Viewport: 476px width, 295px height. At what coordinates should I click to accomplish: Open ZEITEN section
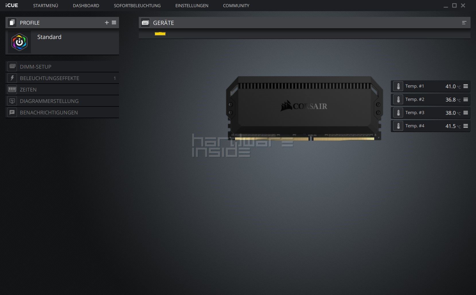(62, 90)
